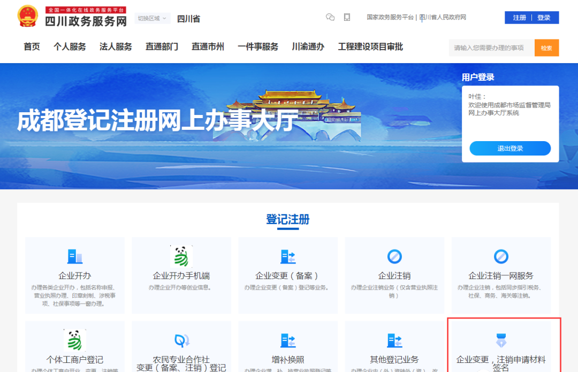Open the WeChat icon in header
Viewport: 578px width, 372px height.
click(330, 17)
